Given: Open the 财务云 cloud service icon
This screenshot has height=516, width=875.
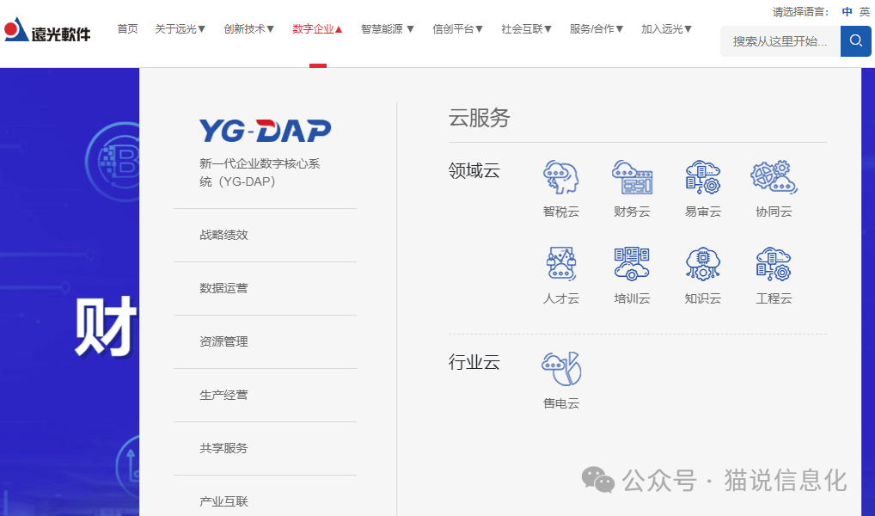Looking at the screenshot, I should [632, 178].
